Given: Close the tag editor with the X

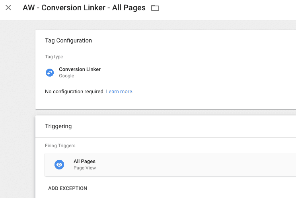Looking at the screenshot, I should tap(8, 8).
